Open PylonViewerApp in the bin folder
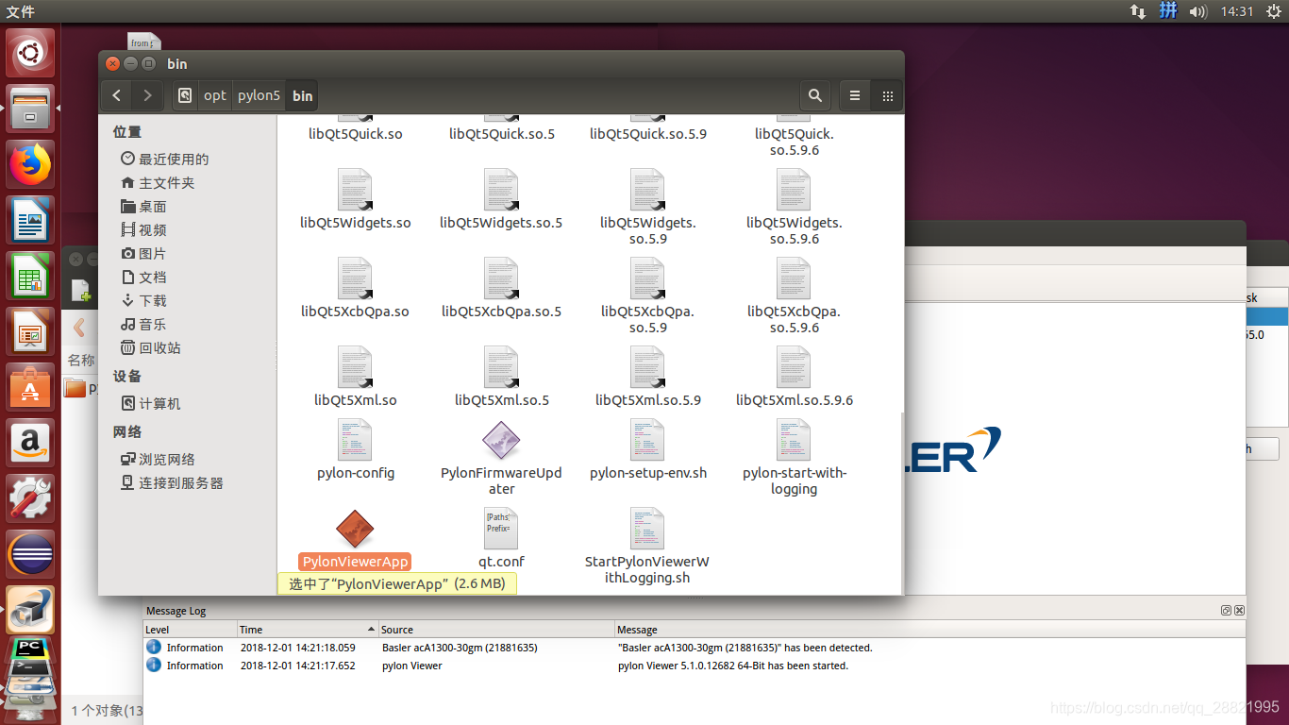 (x=354, y=530)
